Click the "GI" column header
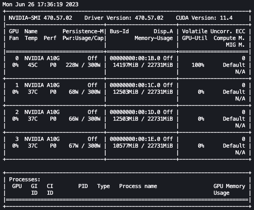 pos(34,186)
